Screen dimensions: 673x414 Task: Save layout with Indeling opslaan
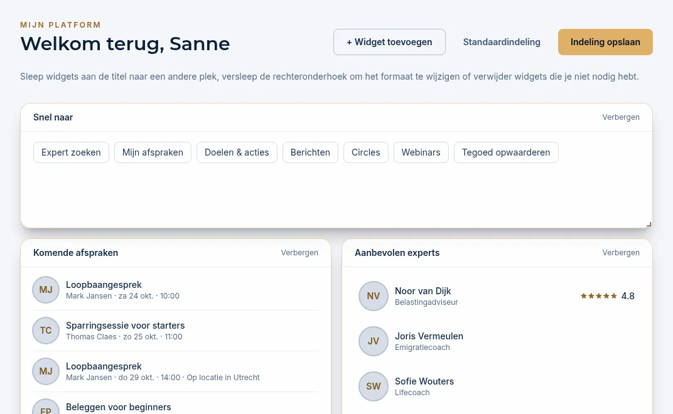pos(605,42)
